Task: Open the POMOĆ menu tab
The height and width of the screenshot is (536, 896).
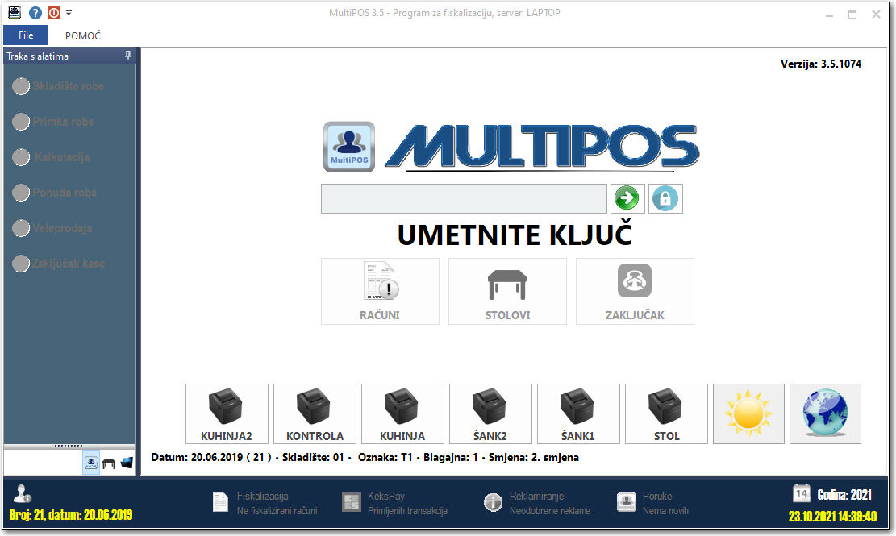Action: pos(83,36)
